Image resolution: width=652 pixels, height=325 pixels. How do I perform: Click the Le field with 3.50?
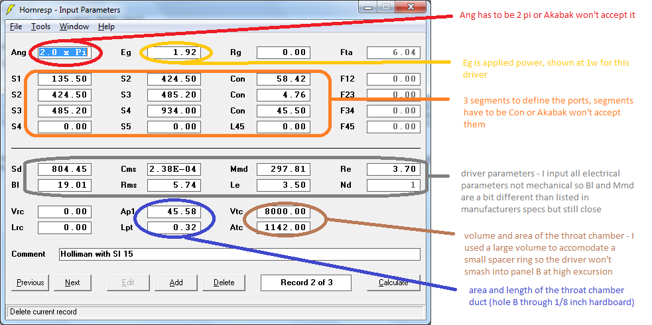[284, 185]
